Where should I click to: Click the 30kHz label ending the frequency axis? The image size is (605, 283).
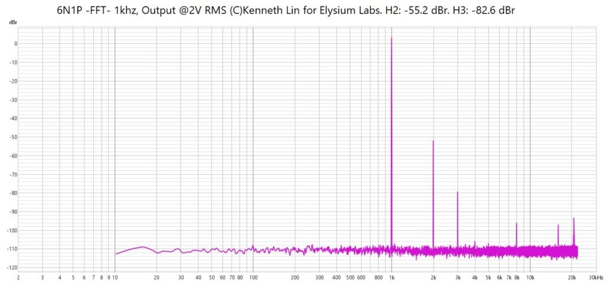click(596, 278)
